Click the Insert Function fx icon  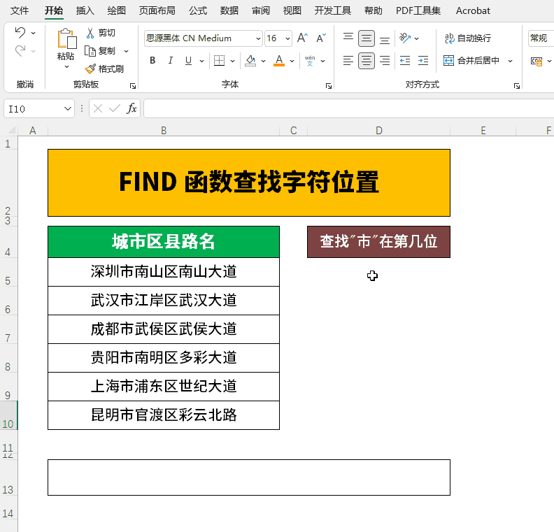tap(132, 108)
